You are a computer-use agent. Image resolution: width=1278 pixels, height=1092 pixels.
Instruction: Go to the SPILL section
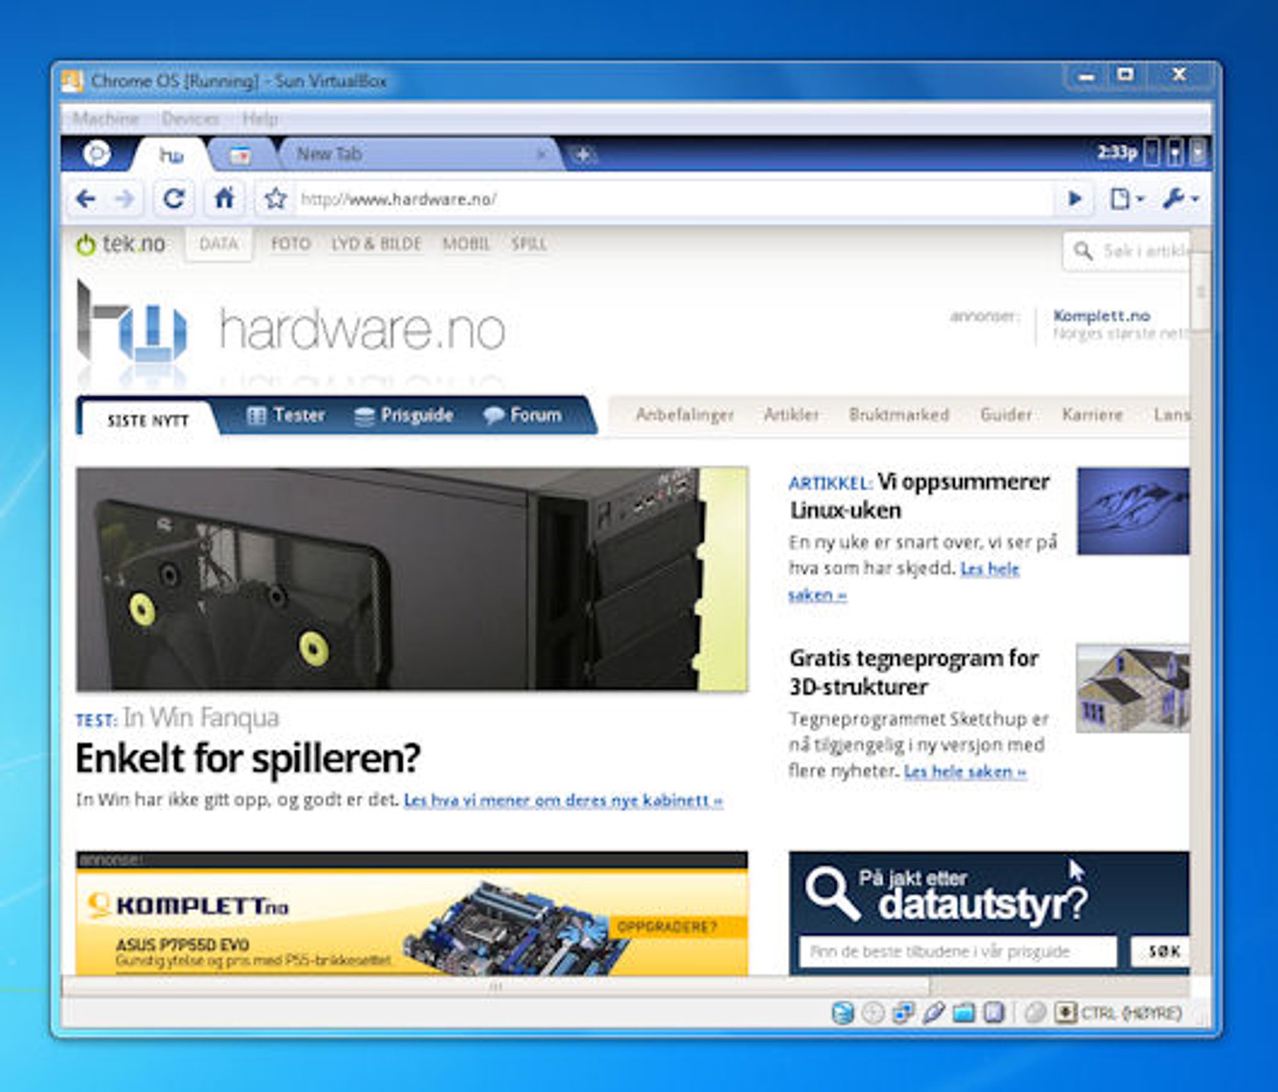coord(529,244)
